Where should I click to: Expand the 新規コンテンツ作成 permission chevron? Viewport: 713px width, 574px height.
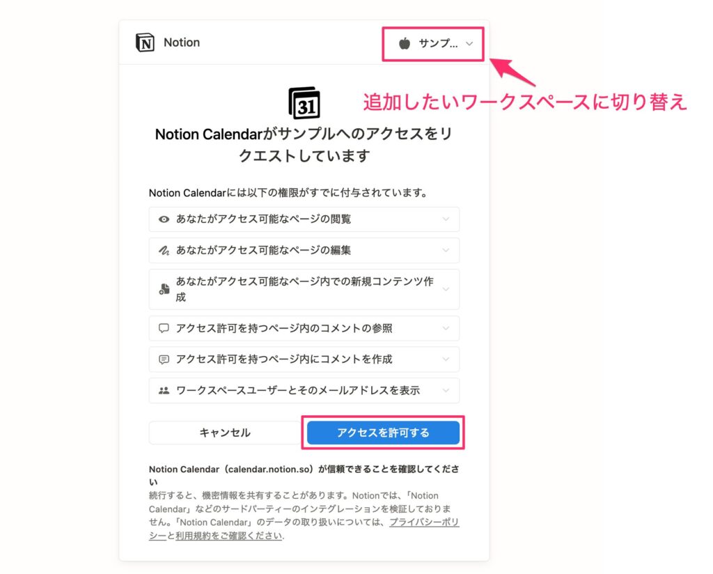click(x=446, y=289)
